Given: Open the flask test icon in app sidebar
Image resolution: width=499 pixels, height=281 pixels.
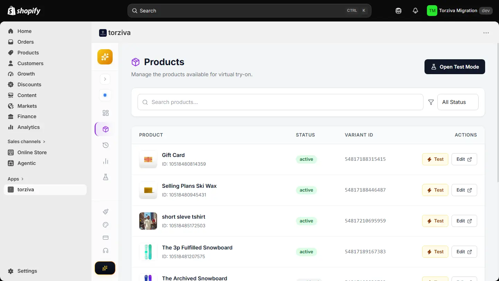Looking at the screenshot, I should coord(106,177).
